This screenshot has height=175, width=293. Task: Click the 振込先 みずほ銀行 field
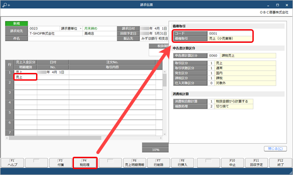(154, 38)
